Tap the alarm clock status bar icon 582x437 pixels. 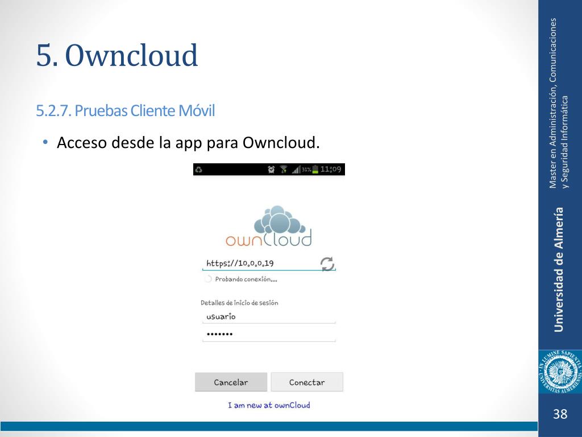271,170
